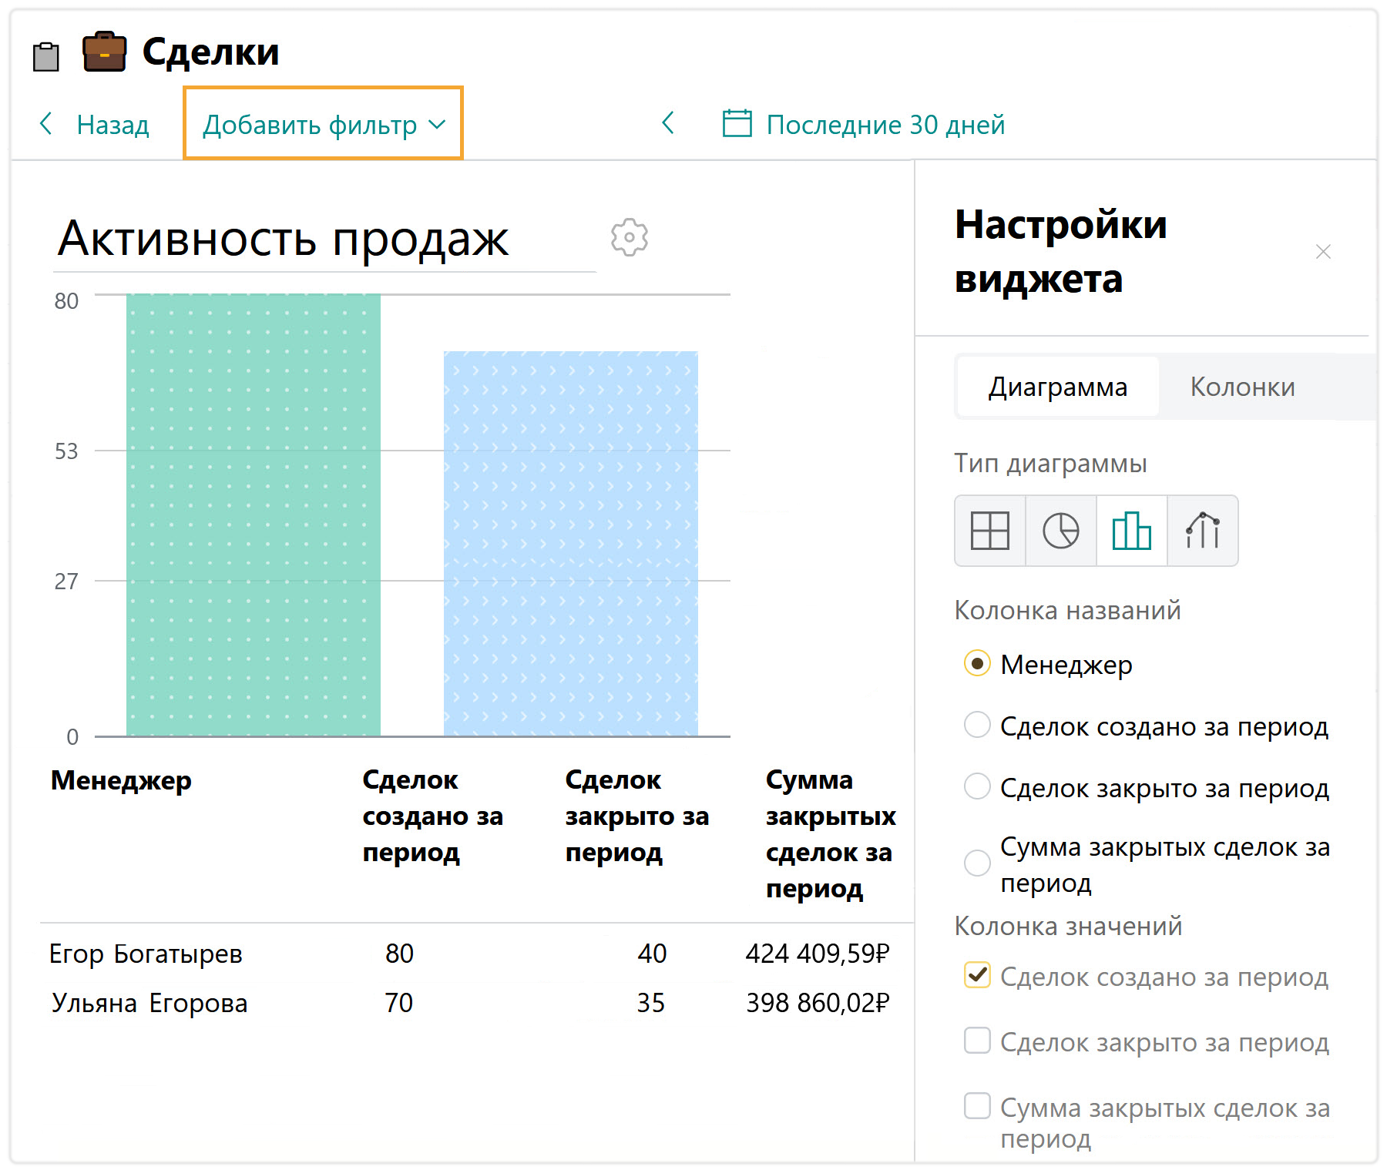Expand the Добавить фильтр dropdown
This screenshot has height=1170, width=1387.
(x=323, y=124)
